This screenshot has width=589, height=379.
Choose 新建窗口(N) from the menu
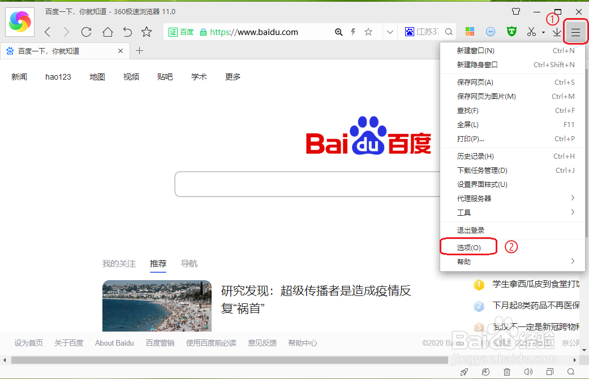click(x=513, y=51)
